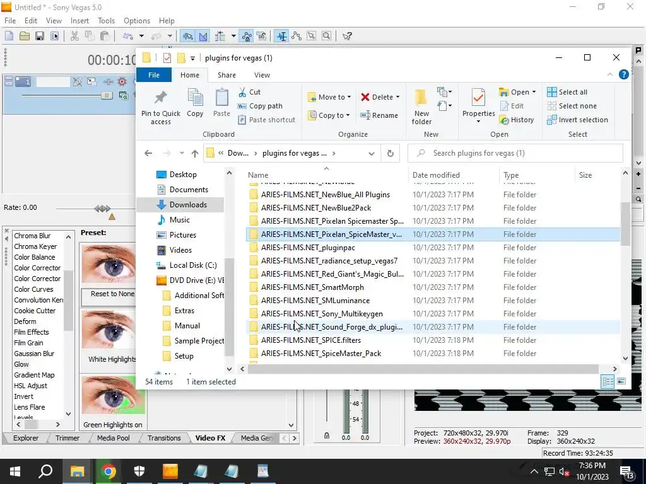Open the Vegas File menu

click(x=10, y=21)
